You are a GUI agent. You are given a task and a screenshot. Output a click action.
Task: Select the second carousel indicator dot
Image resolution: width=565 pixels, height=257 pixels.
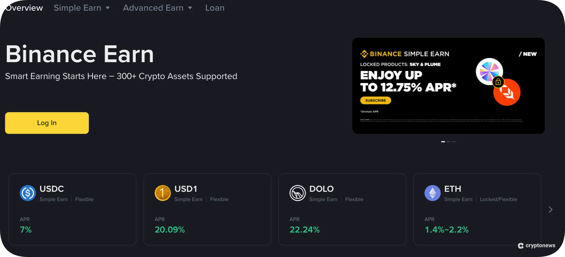click(x=449, y=142)
